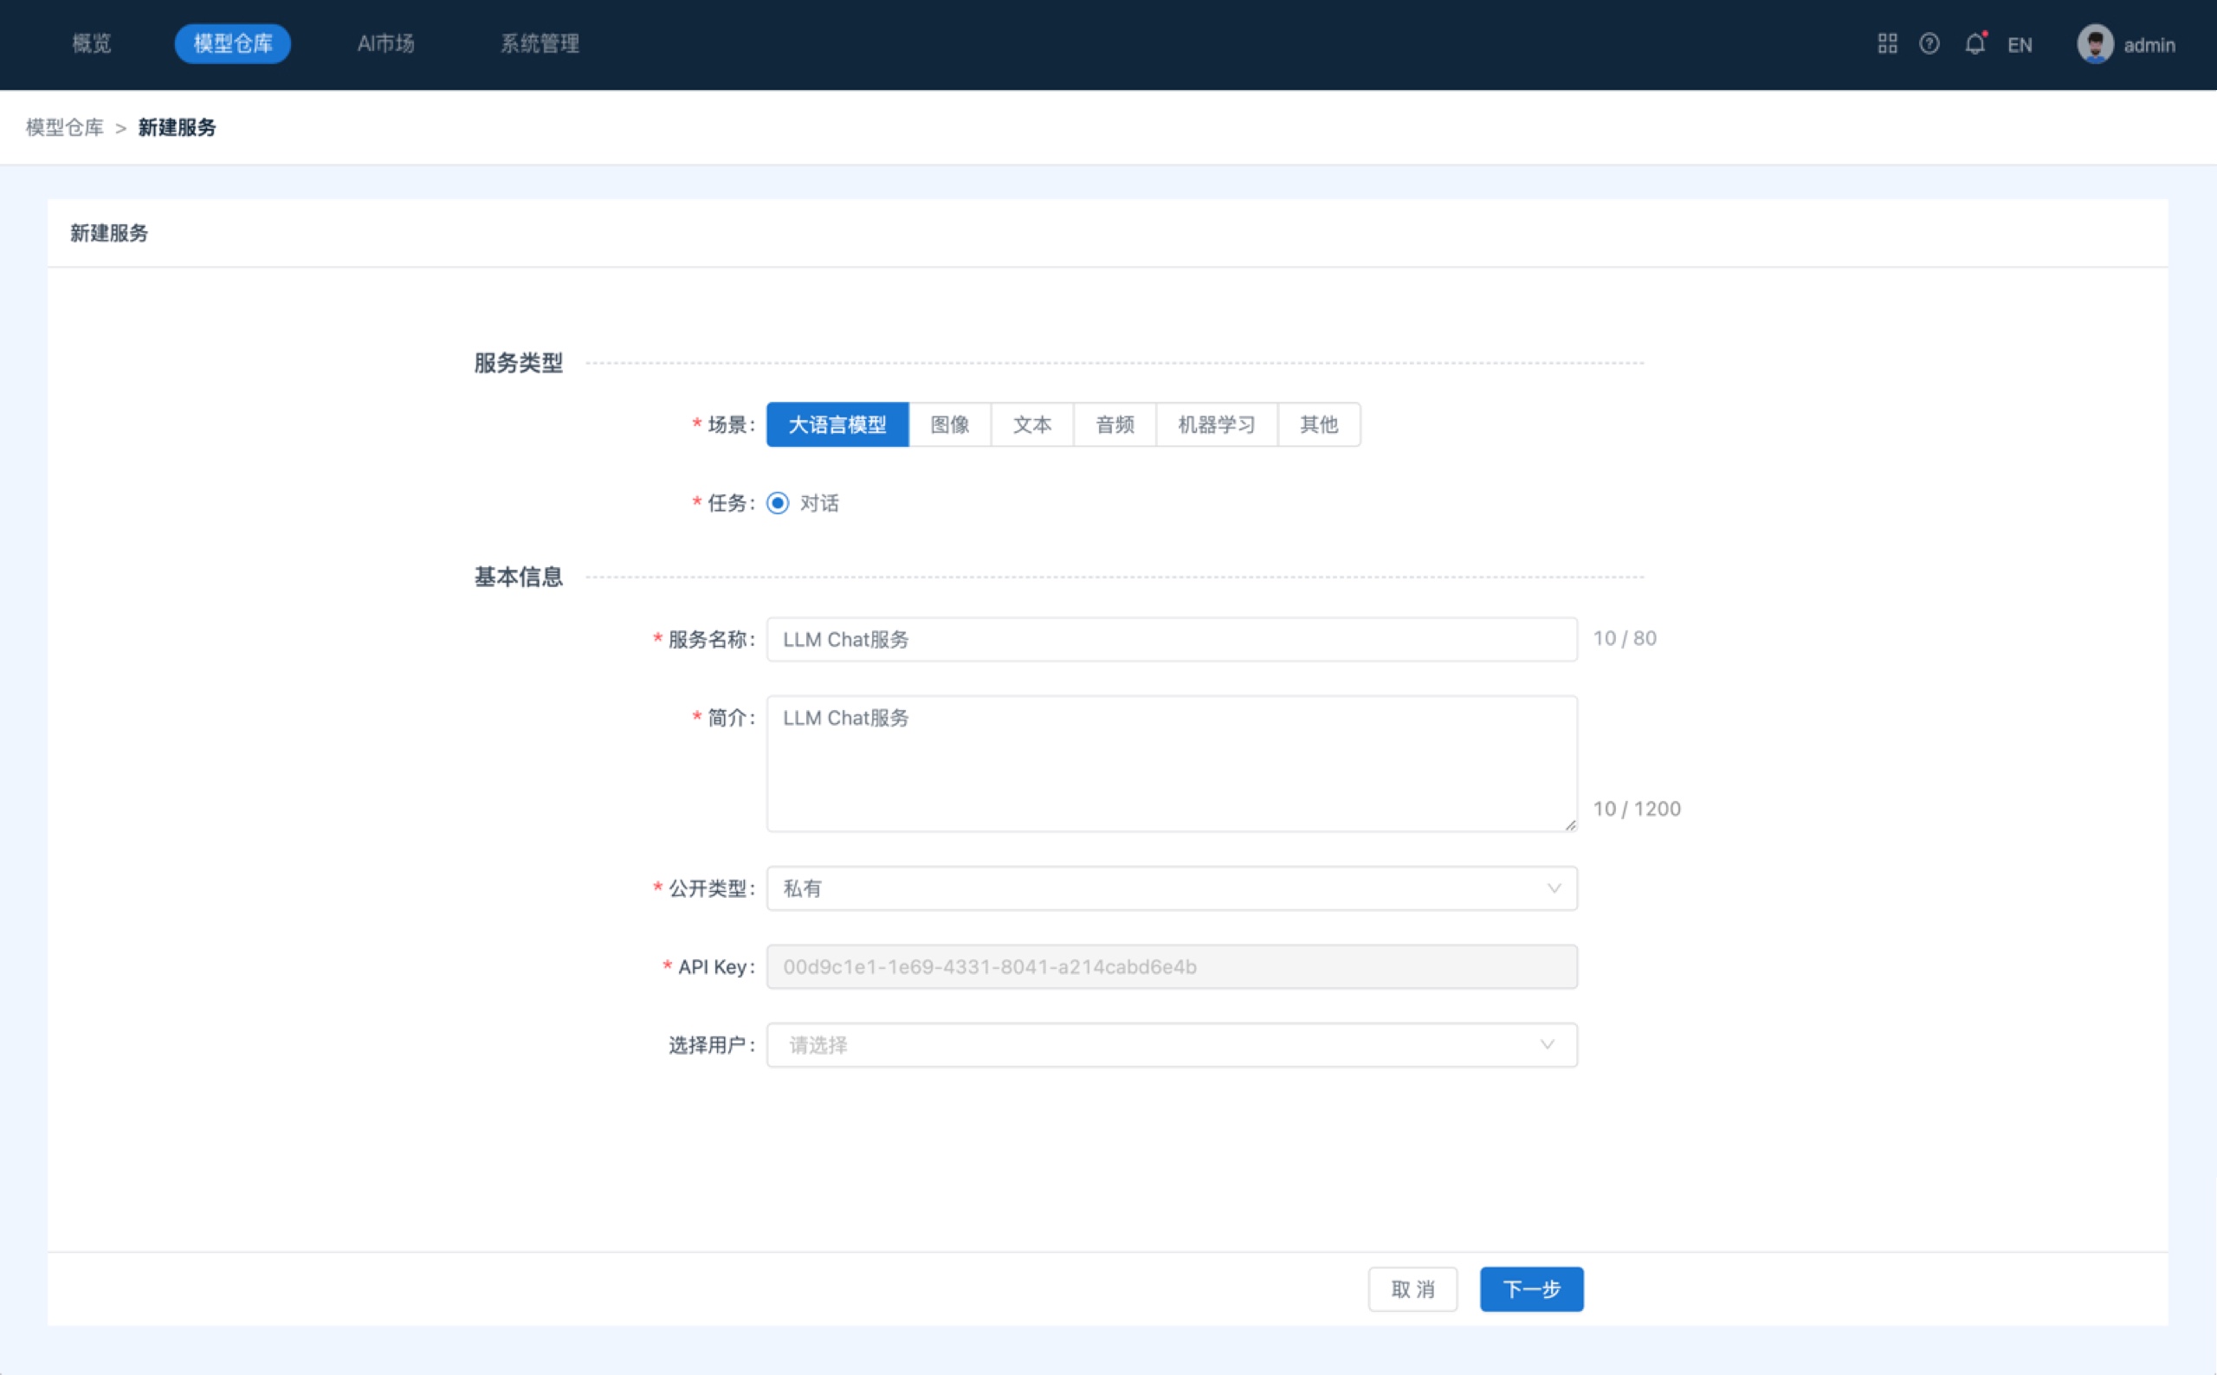Open the AI市场 tab

click(385, 43)
